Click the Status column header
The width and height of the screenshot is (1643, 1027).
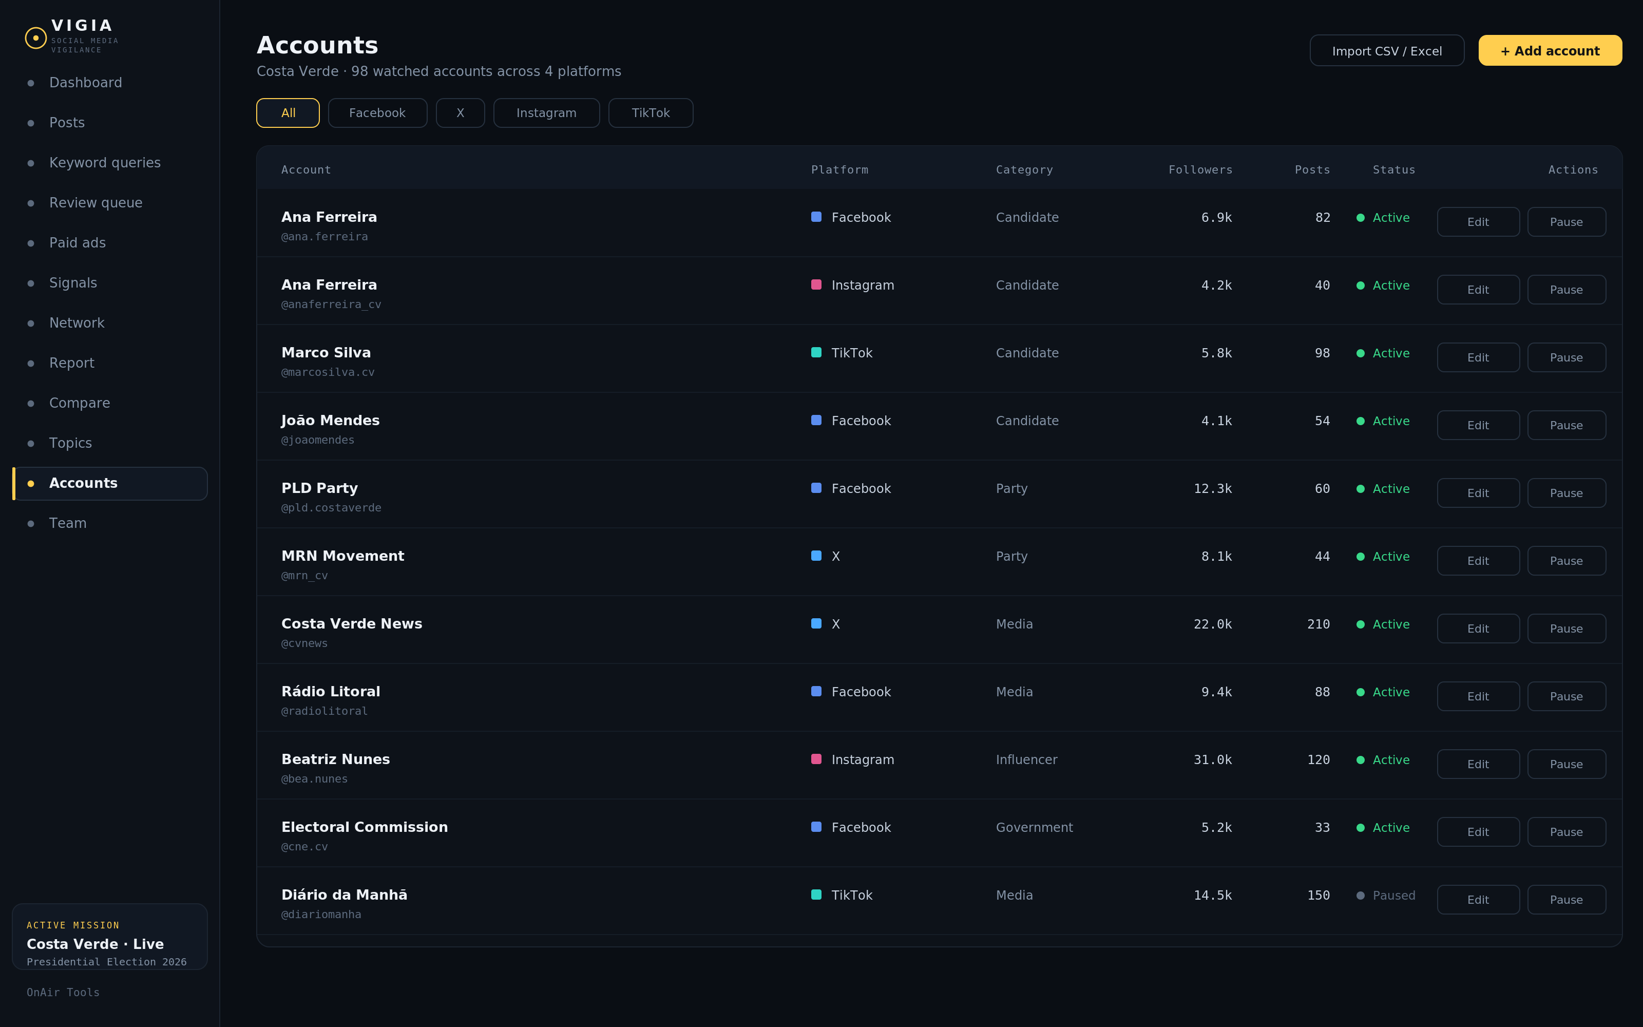(x=1394, y=170)
